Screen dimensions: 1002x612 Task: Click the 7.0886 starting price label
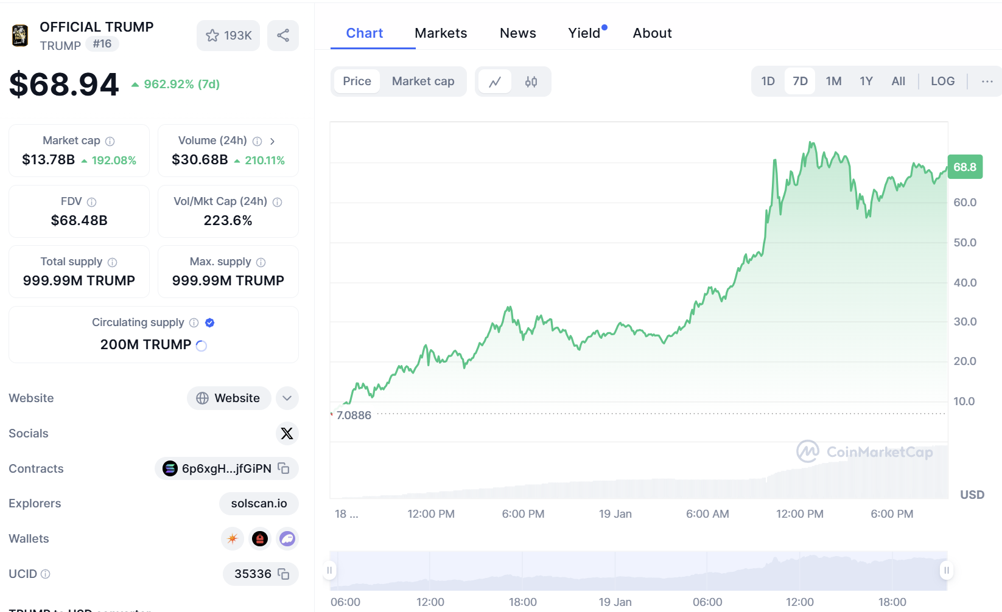pos(354,415)
